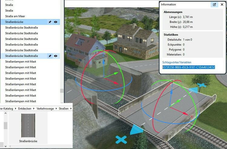Click Detailstufe value 1 von 0
The width and height of the screenshot is (227, 149).
point(187,40)
